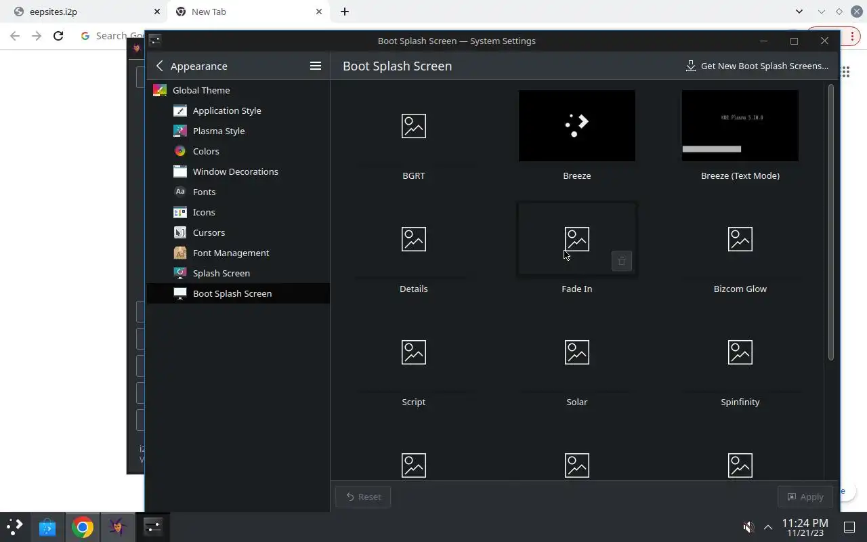867x542 pixels.
Task: Click the Spinfinity label text
Action: click(740, 402)
